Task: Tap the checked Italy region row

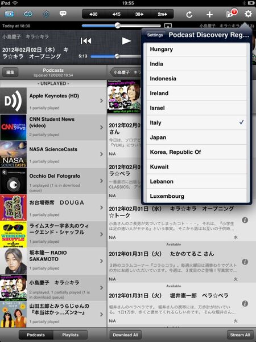Action: pyautogui.click(x=197, y=123)
